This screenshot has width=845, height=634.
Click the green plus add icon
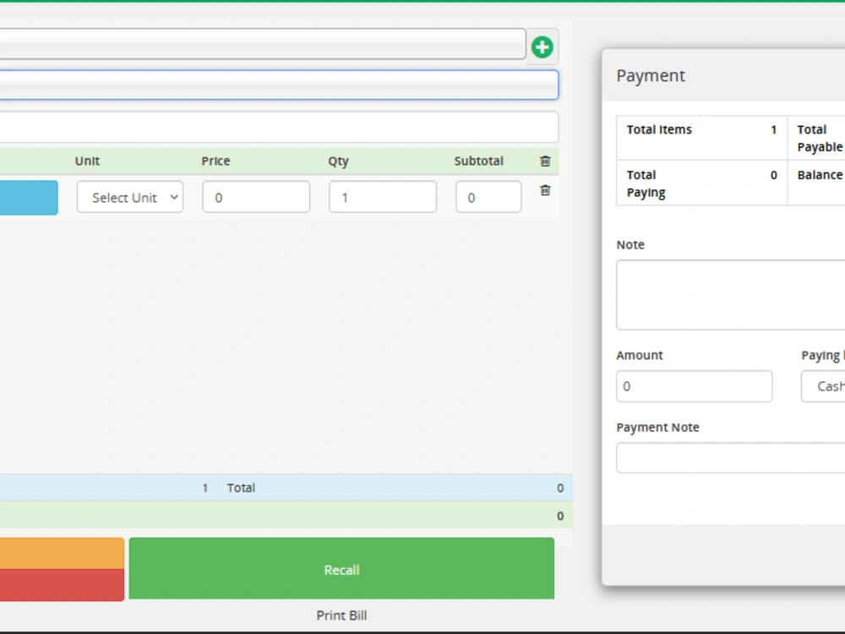click(x=542, y=46)
